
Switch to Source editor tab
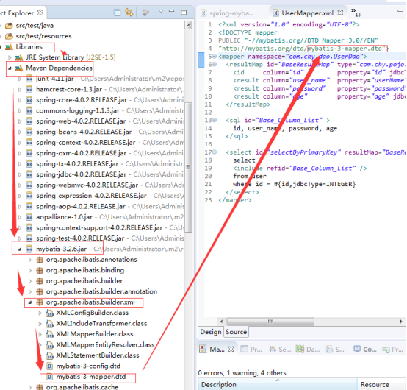[237, 332]
